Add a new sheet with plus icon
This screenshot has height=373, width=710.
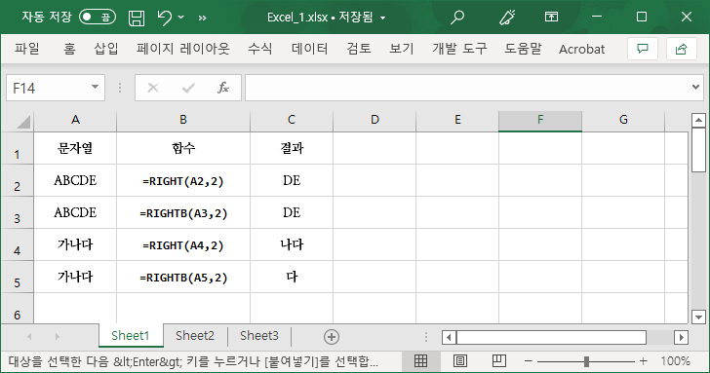(x=332, y=337)
